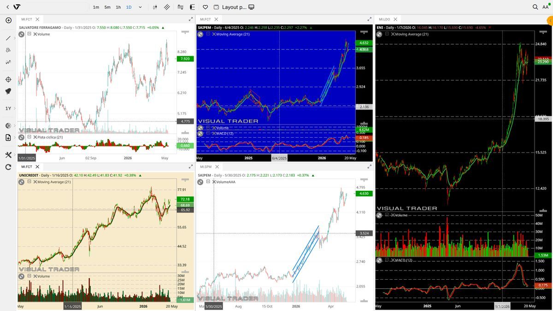The width and height of the screenshot is (553, 311).
Task: Refresh charts with the reload icon
Action: tap(8, 167)
